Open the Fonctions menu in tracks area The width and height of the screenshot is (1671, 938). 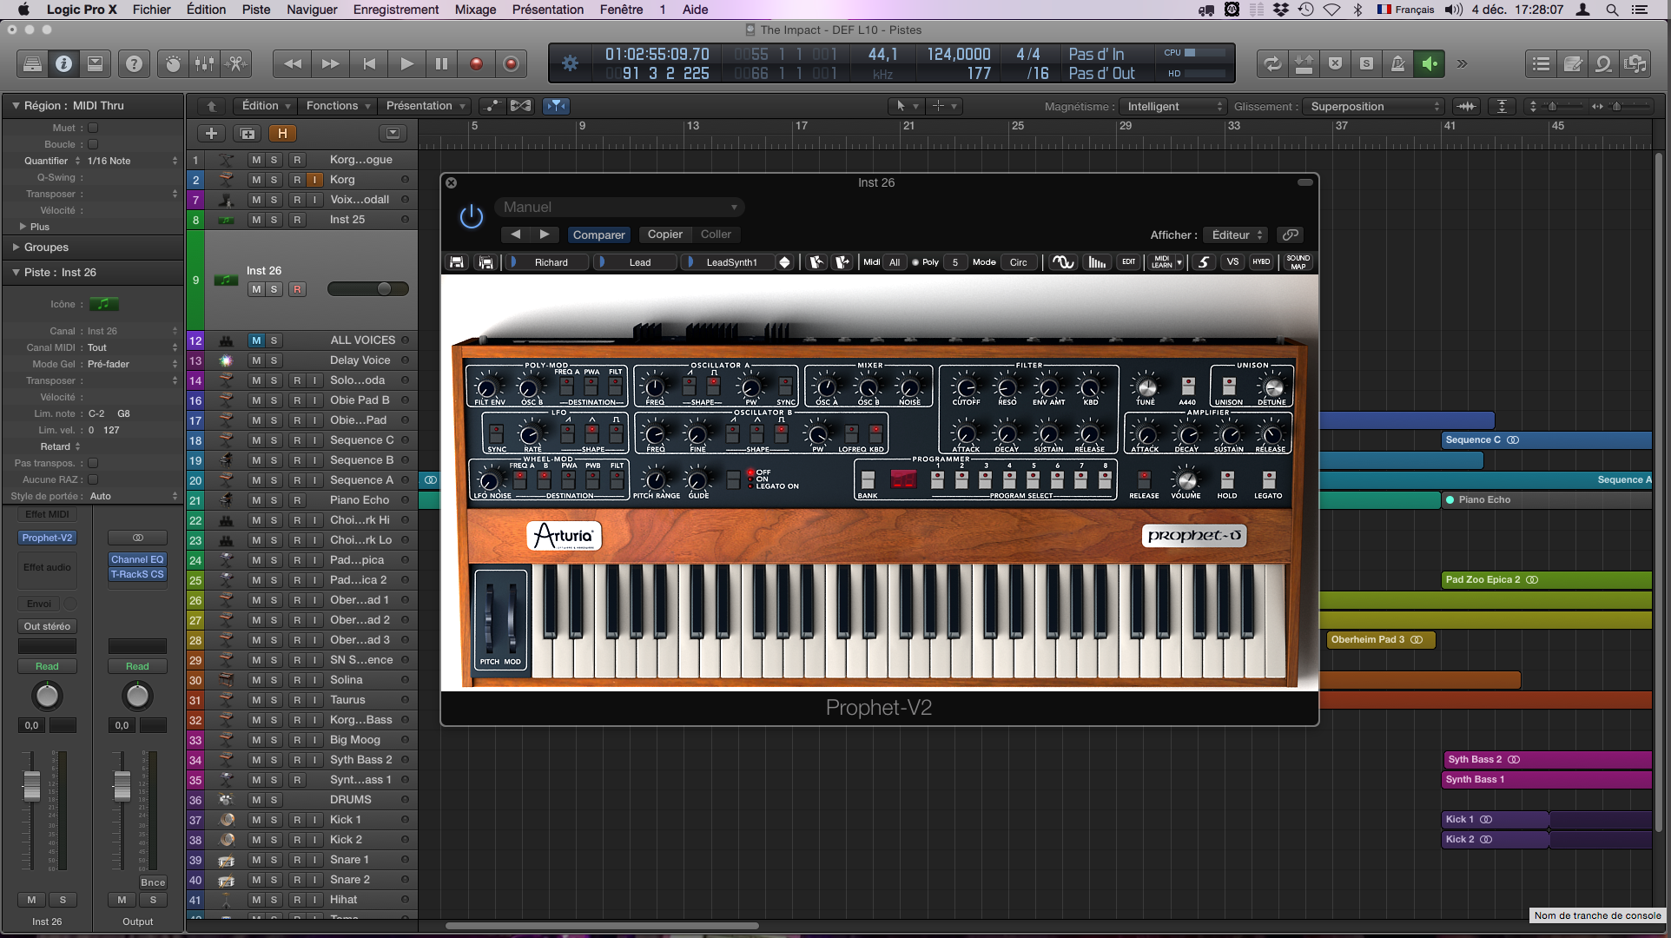(x=338, y=106)
